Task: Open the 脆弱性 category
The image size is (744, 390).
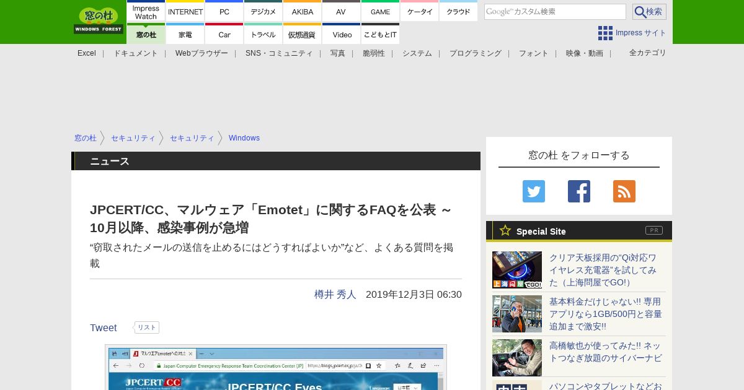Action: (374, 53)
